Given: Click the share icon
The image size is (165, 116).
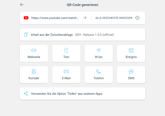Looking at the screenshot, I should point(26,93).
